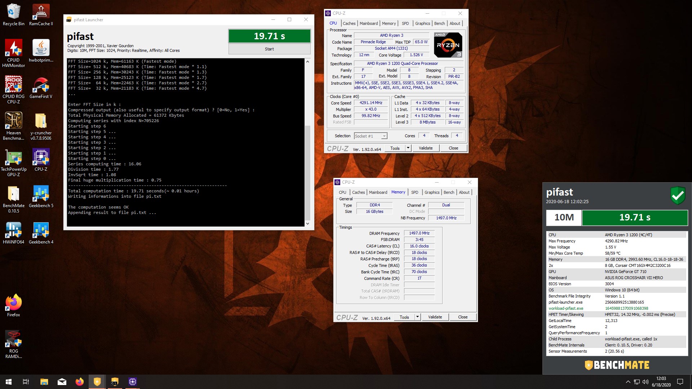692x389 pixels.
Task: Click workload-pifast.exe row in BenchMate
Action: (x=616, y=308)
